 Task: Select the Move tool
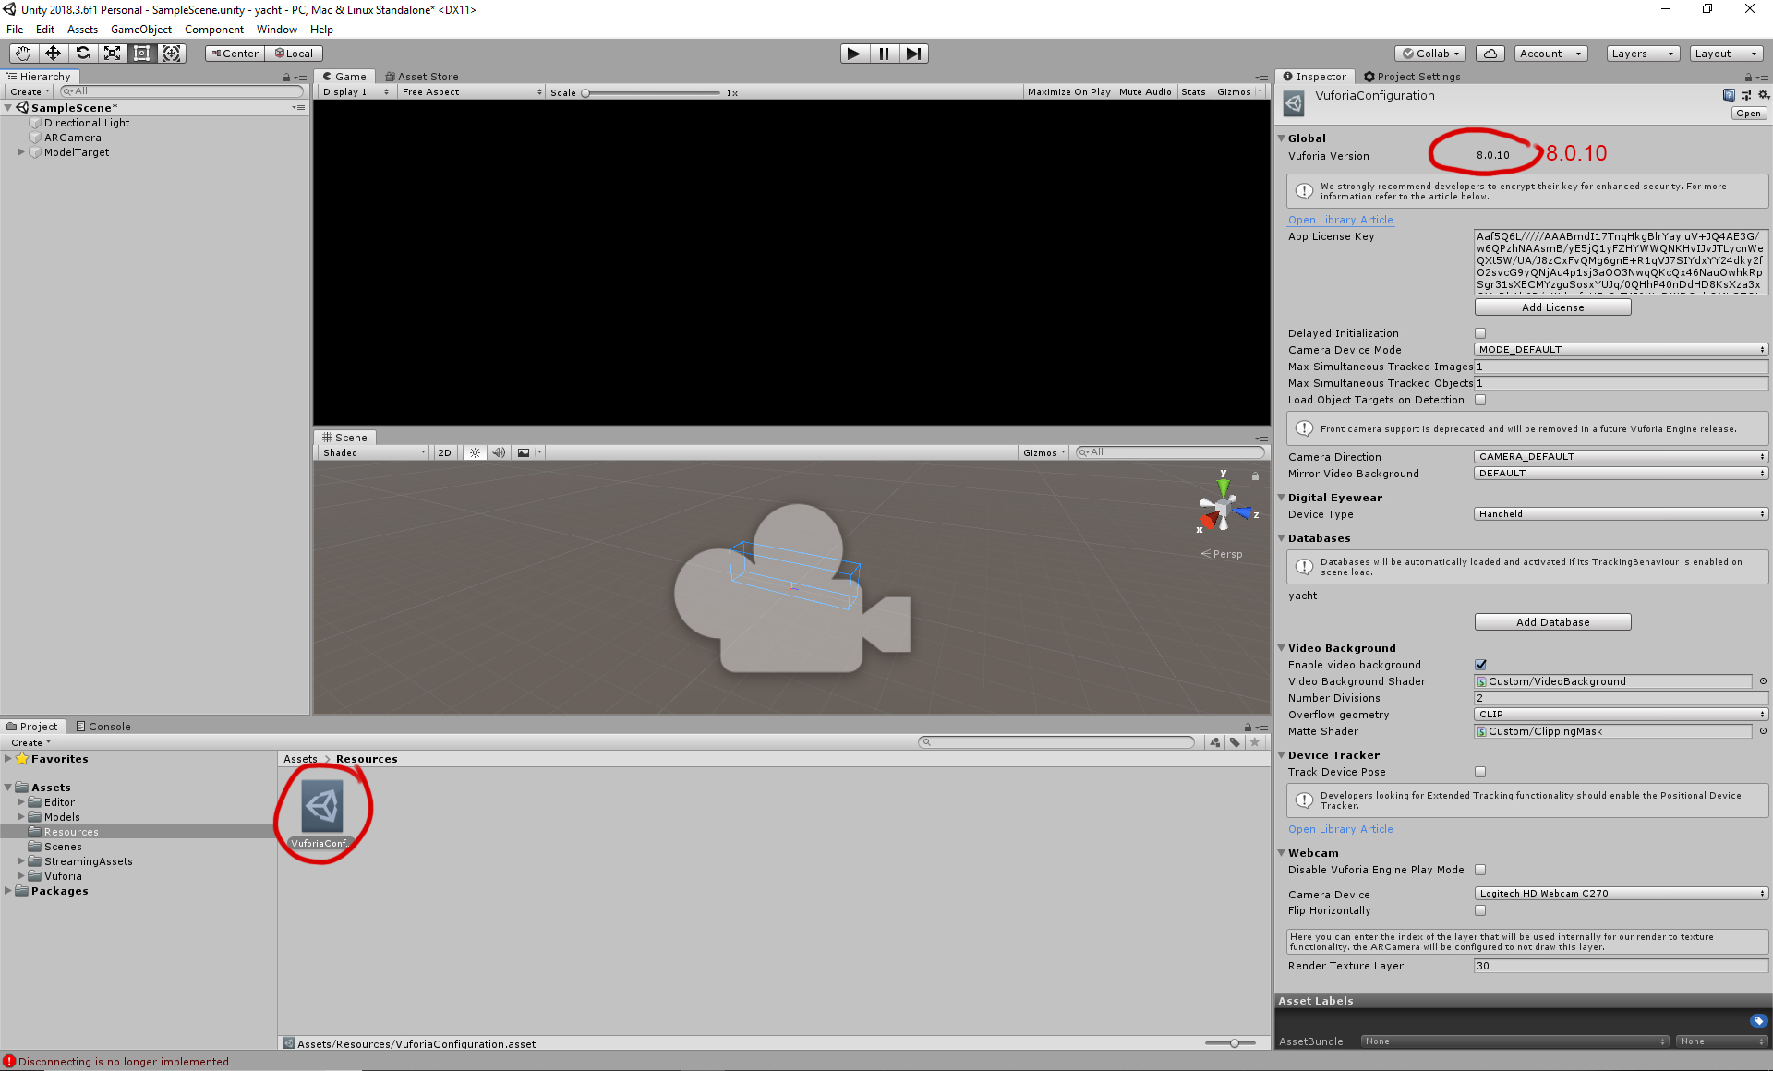pos(53,54)
